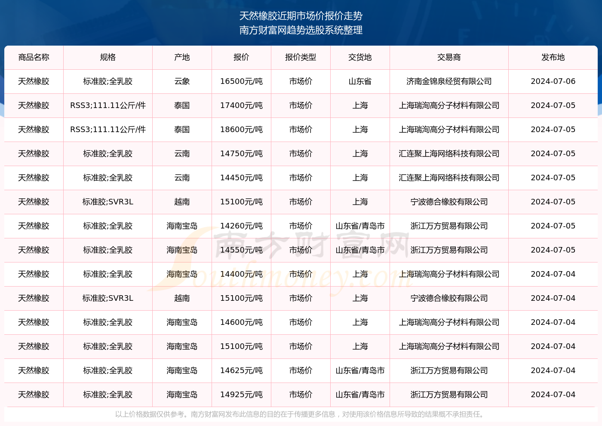602x426 pixels.
Task: Click 海南宝岛 in the 14260元/吨 row
Action: 182,226
